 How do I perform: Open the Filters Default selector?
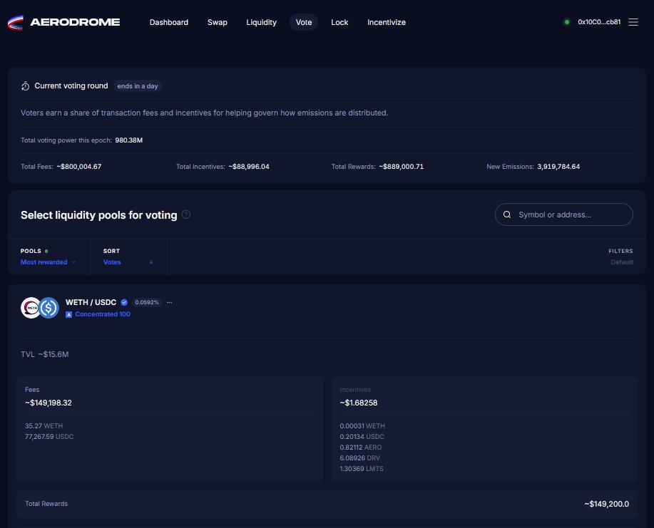click(x=620, y=262)
